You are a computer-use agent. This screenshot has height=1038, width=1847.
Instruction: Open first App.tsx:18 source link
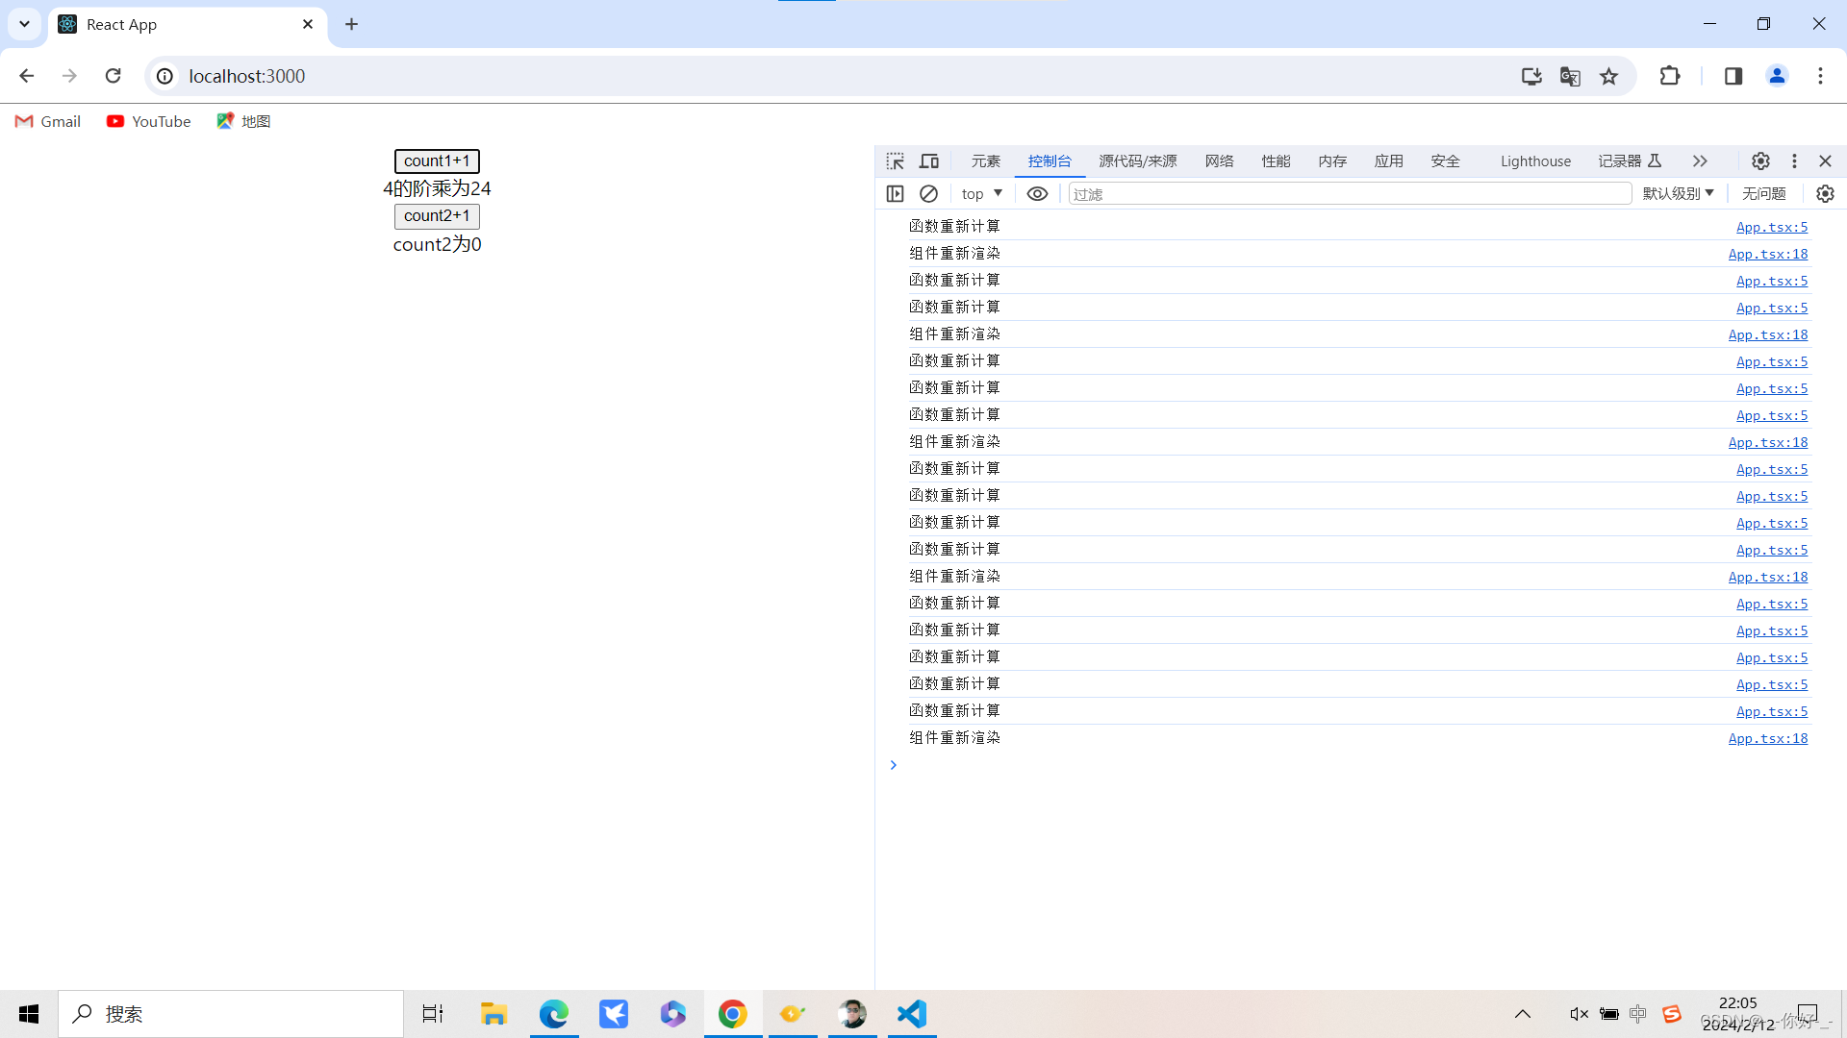[x=1767, y=254]
